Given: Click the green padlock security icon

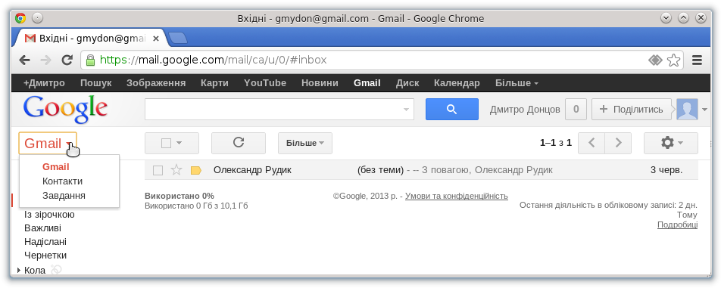Looking at the screenshot, I should 91,60.
